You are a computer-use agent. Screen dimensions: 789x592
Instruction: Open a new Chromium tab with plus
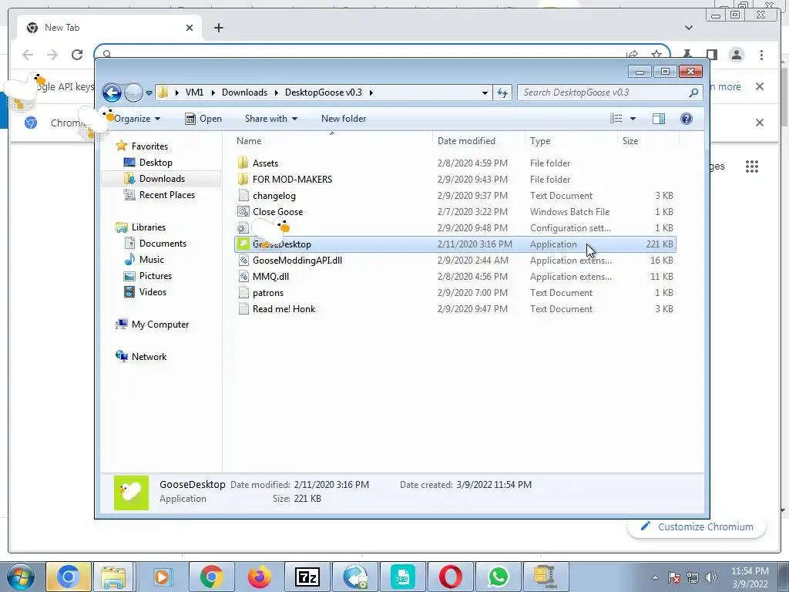pyautogui.click(x=218, y=28)
